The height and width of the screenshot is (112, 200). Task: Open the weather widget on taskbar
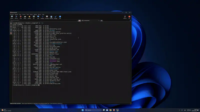(6, 110)
